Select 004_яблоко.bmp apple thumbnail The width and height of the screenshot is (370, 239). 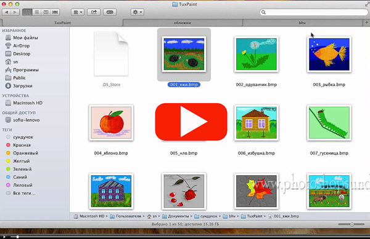pyautogui.click(x=111, y=123)
